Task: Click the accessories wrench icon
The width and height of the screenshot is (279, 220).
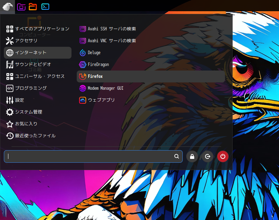Action: [x=10, y=41]
